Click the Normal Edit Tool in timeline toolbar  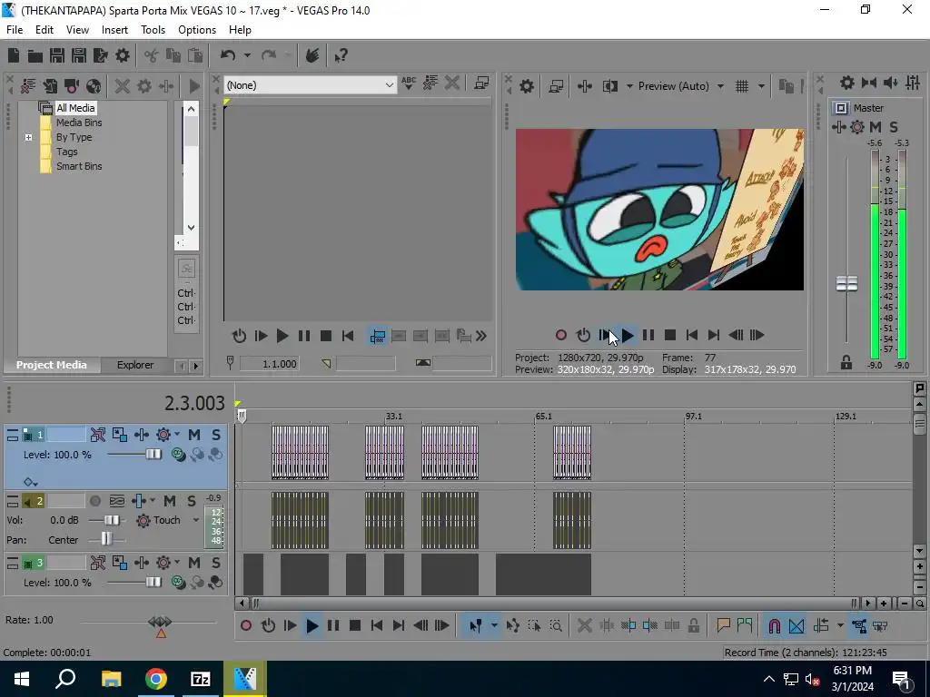(475, 625)
